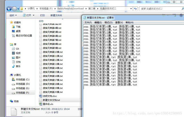Select file 废柴兄弟第5集.txt
The width and height of the screenshot is (184, 117).
click(x=50, y=32)
